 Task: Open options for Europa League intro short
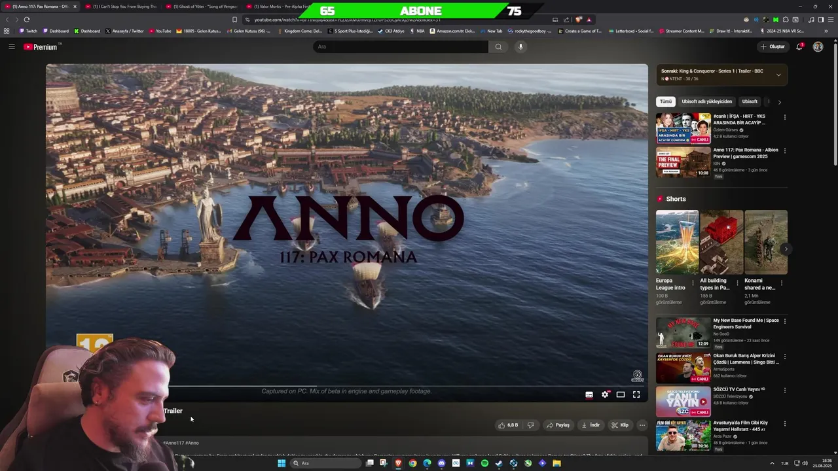click(x=693, y=283)
